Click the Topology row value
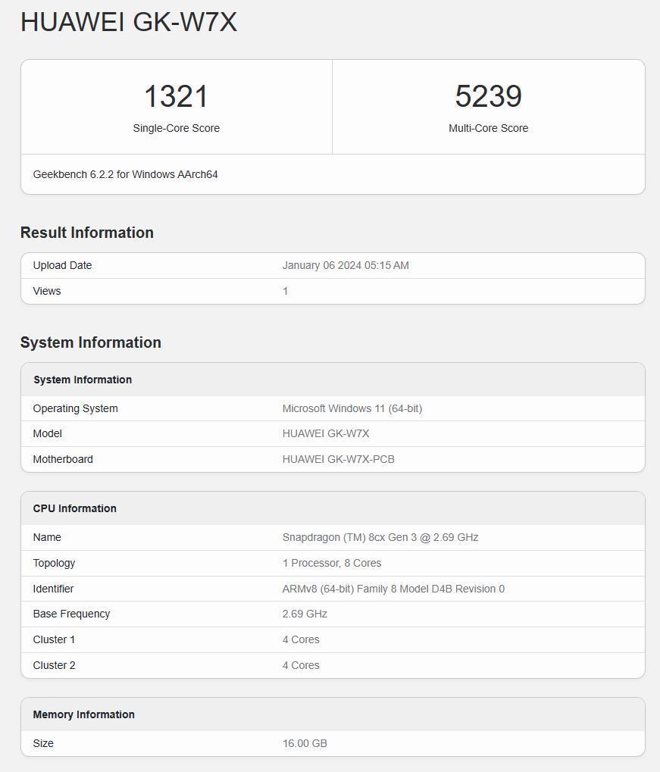Viewport: 660px width, 772px height. [331, 563]
